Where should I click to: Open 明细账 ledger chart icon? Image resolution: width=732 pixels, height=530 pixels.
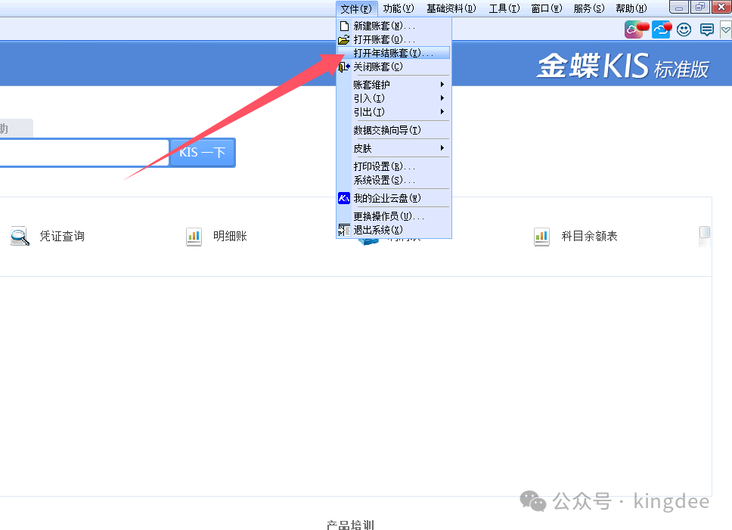(194, 237)
